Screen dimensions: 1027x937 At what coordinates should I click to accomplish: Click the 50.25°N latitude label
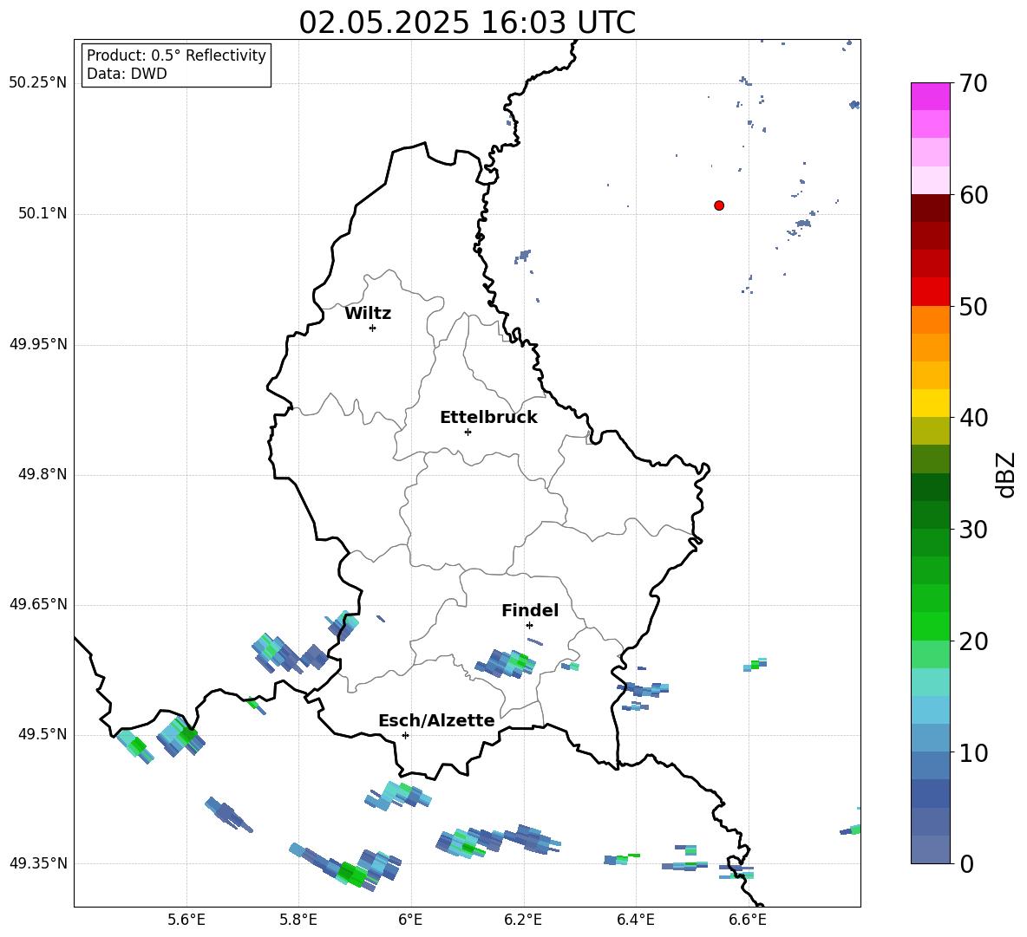pos(37,83)
